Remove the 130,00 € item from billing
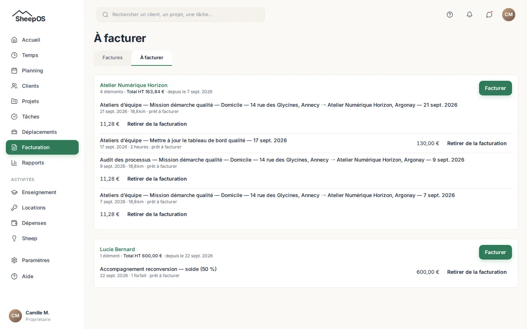The image size is (527, 329). pos(477,143)
